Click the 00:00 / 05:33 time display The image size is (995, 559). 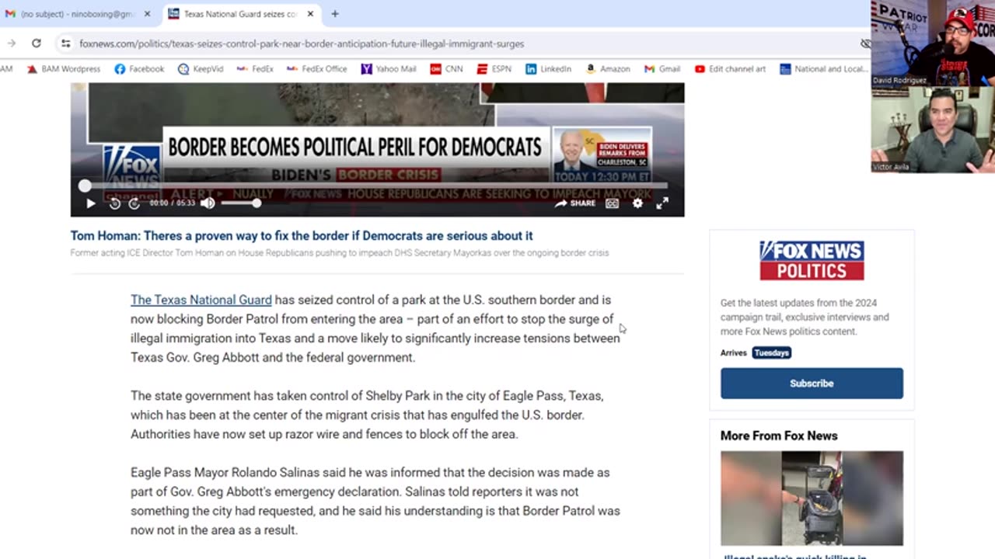[173, 203]
